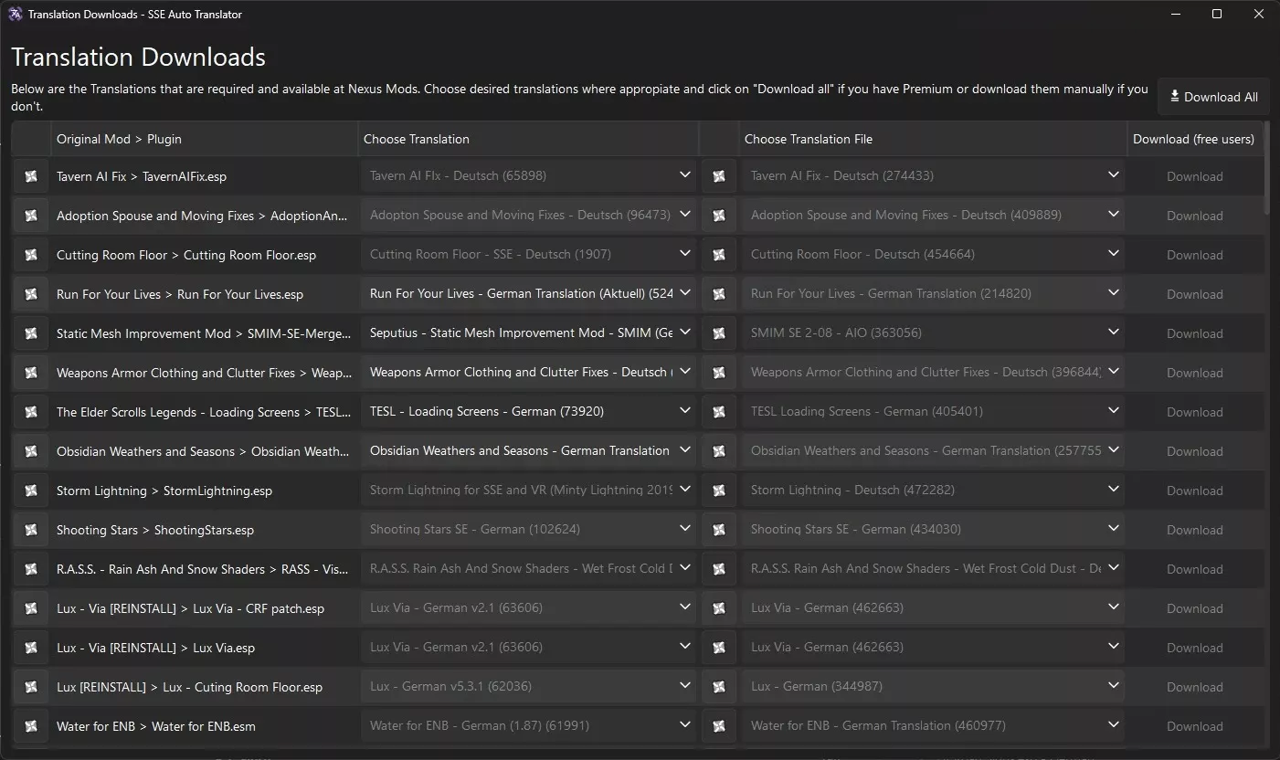Open the Nexus icon next to Adoption Spouse and Moving Fixes plugin
This screenshot has height=760, width=1280.
31,216
